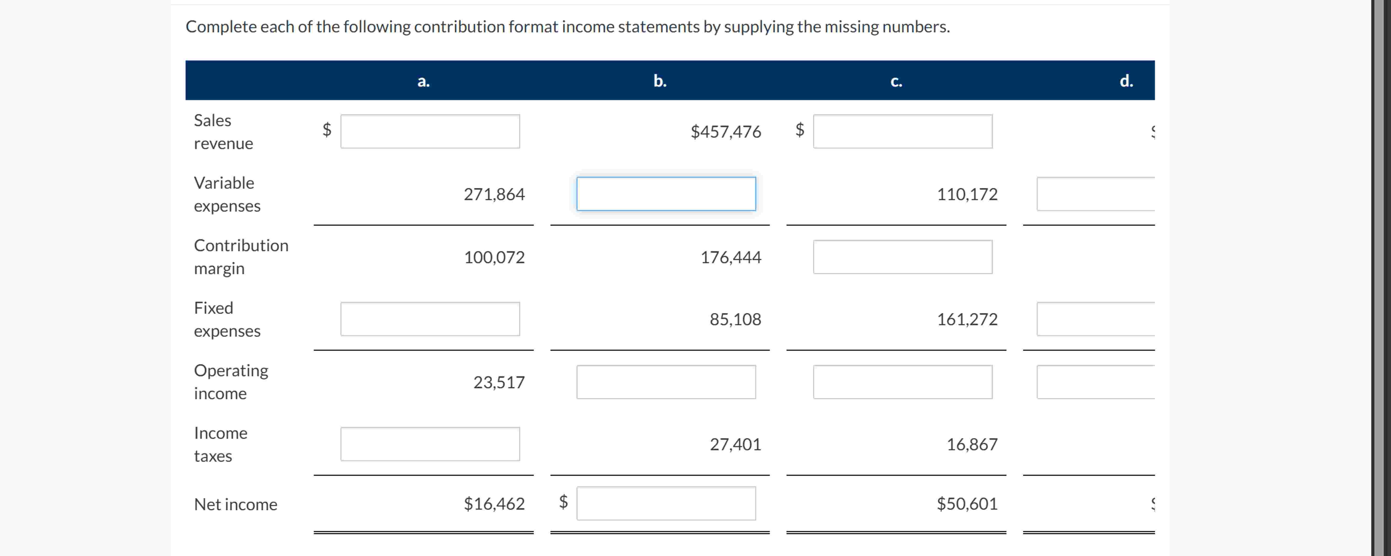Click the Fixed expenses input field under column d

point(1096,319)
